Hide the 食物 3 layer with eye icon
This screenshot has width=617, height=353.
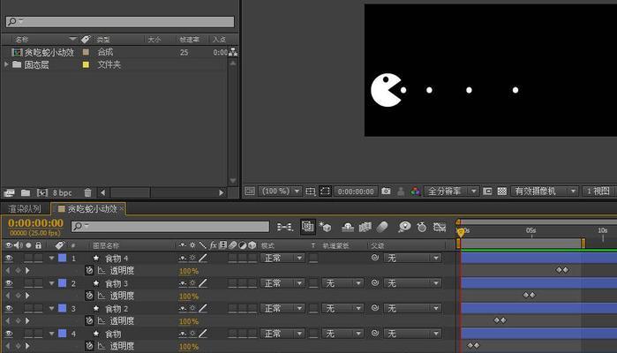pos(9,283)
